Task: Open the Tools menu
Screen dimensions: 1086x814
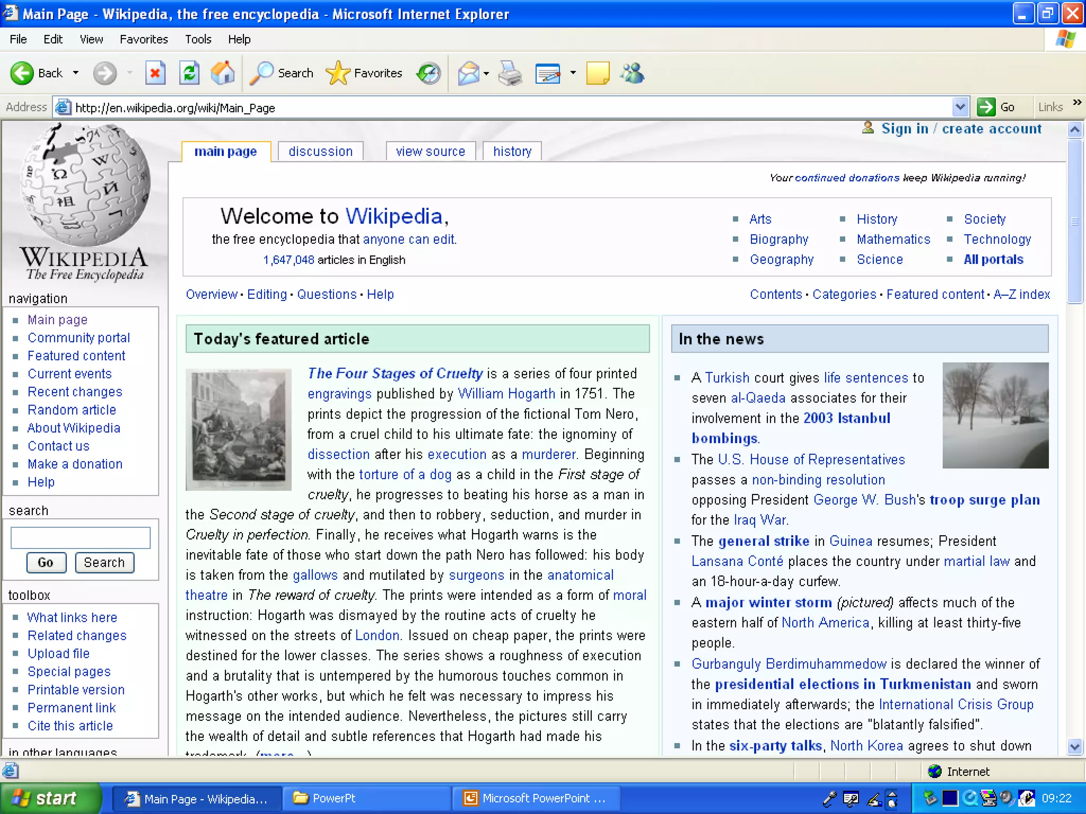Action: pos(198,39)
